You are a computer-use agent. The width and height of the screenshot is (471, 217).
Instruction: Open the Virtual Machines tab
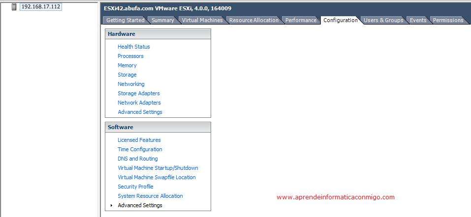coord(202,20)
